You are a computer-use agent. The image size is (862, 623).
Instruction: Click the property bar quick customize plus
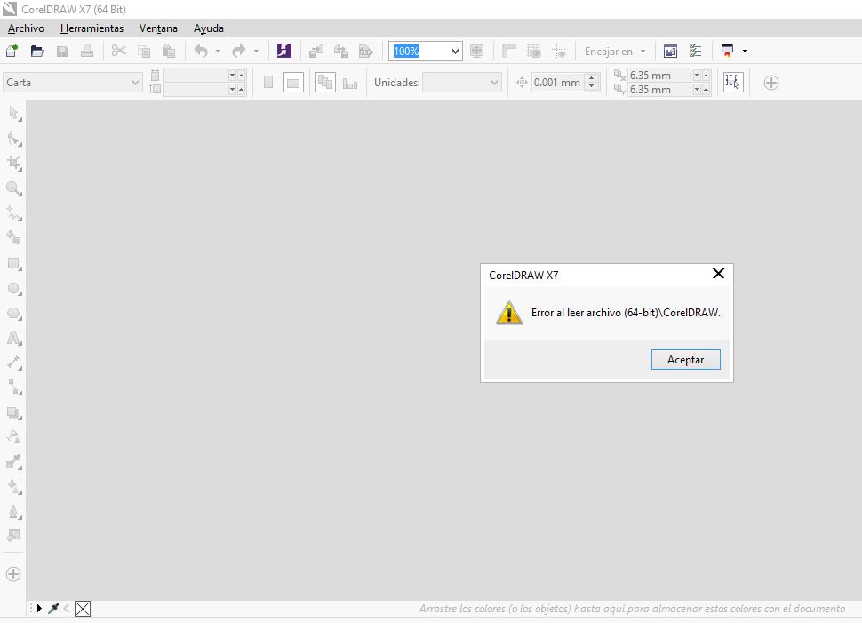click(x=771, y=83)
